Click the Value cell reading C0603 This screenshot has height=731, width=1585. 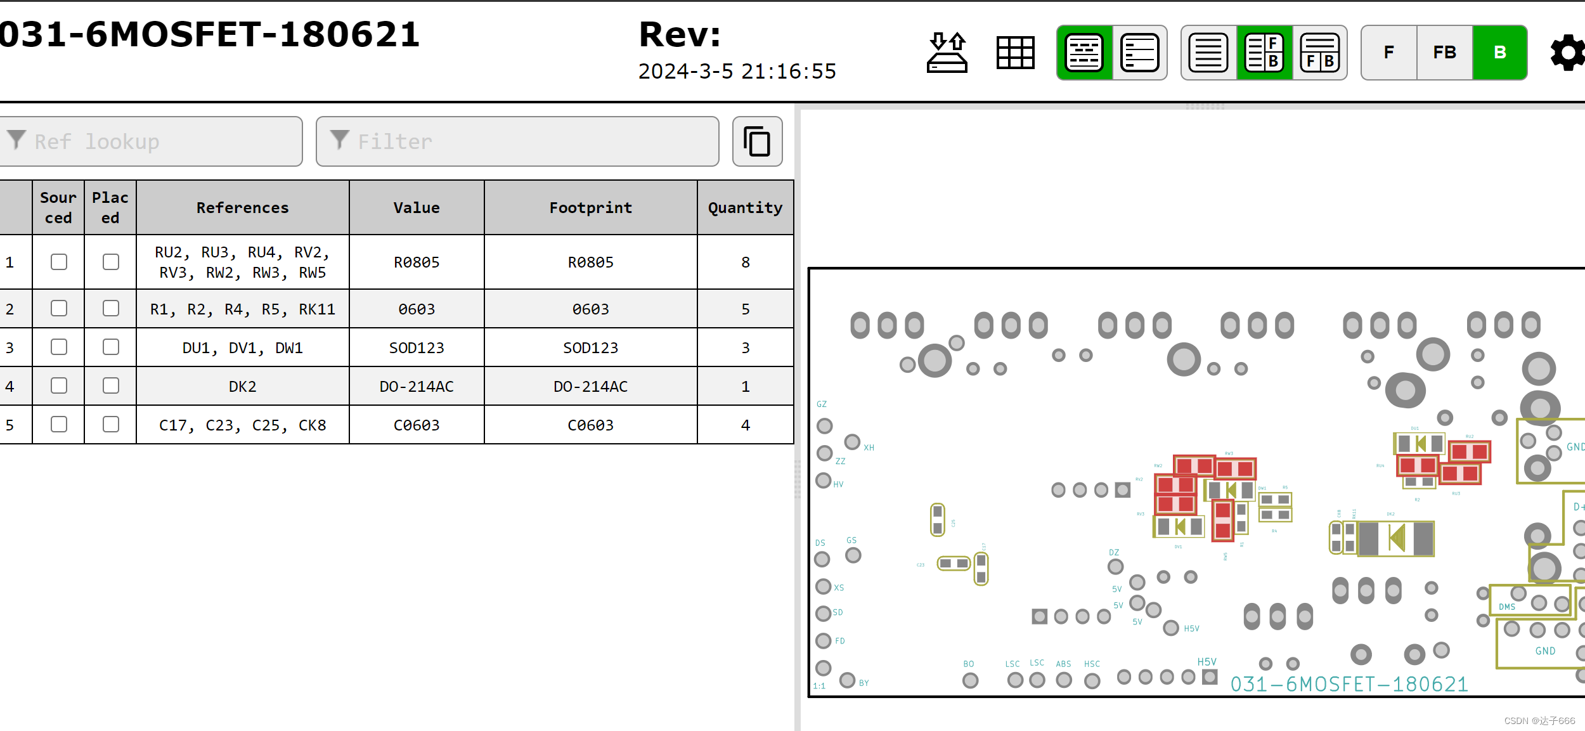pyautogui.click(x=417, y=425)
